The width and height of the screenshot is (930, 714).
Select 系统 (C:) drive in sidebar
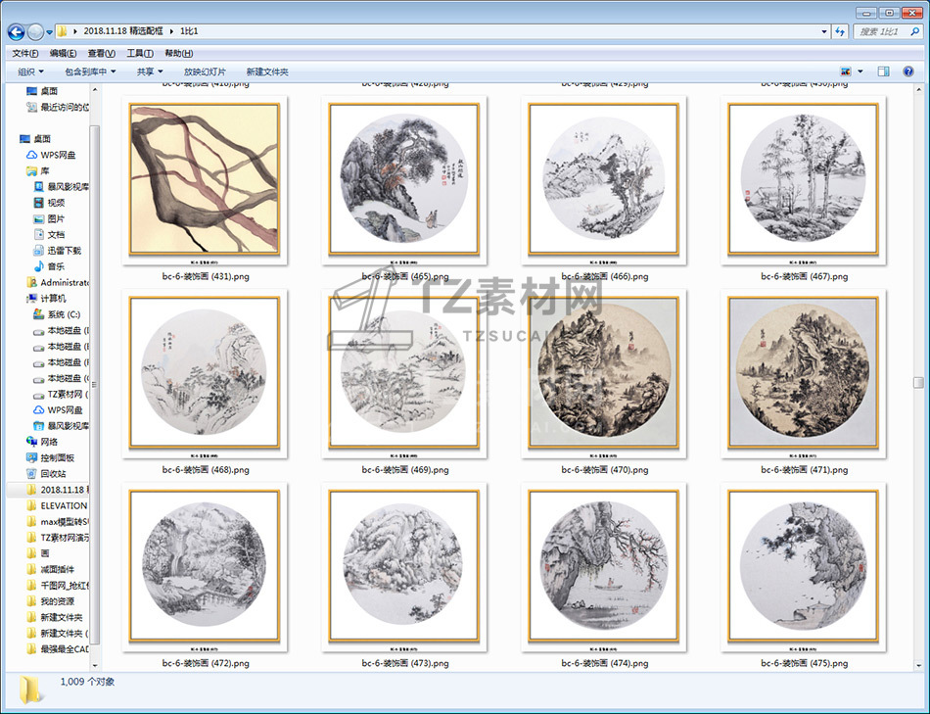[x=62, y=314]
